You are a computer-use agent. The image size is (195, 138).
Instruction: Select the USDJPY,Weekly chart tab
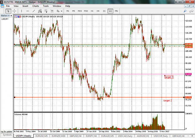point(23,136)
